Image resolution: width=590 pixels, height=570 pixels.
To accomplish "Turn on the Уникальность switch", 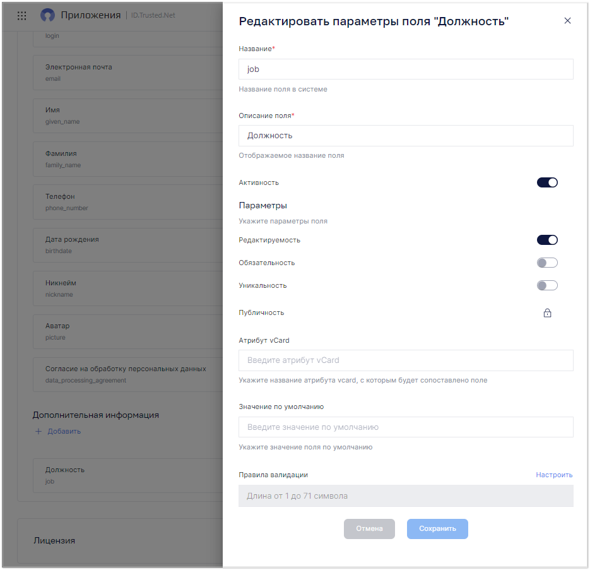I will coord(547,285).
